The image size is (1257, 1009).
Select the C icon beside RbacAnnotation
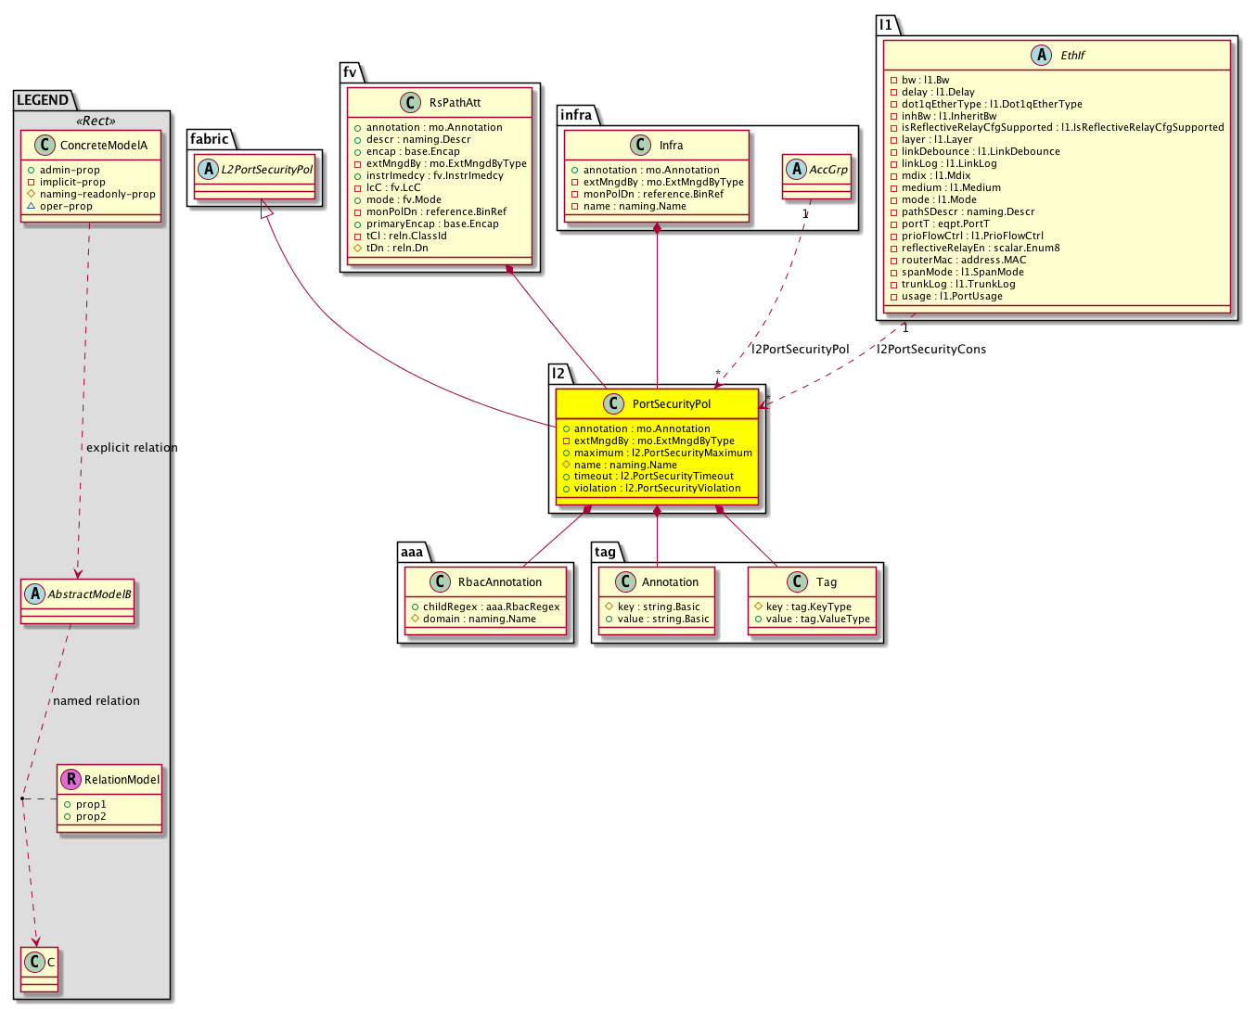click(x=440, y=581)
